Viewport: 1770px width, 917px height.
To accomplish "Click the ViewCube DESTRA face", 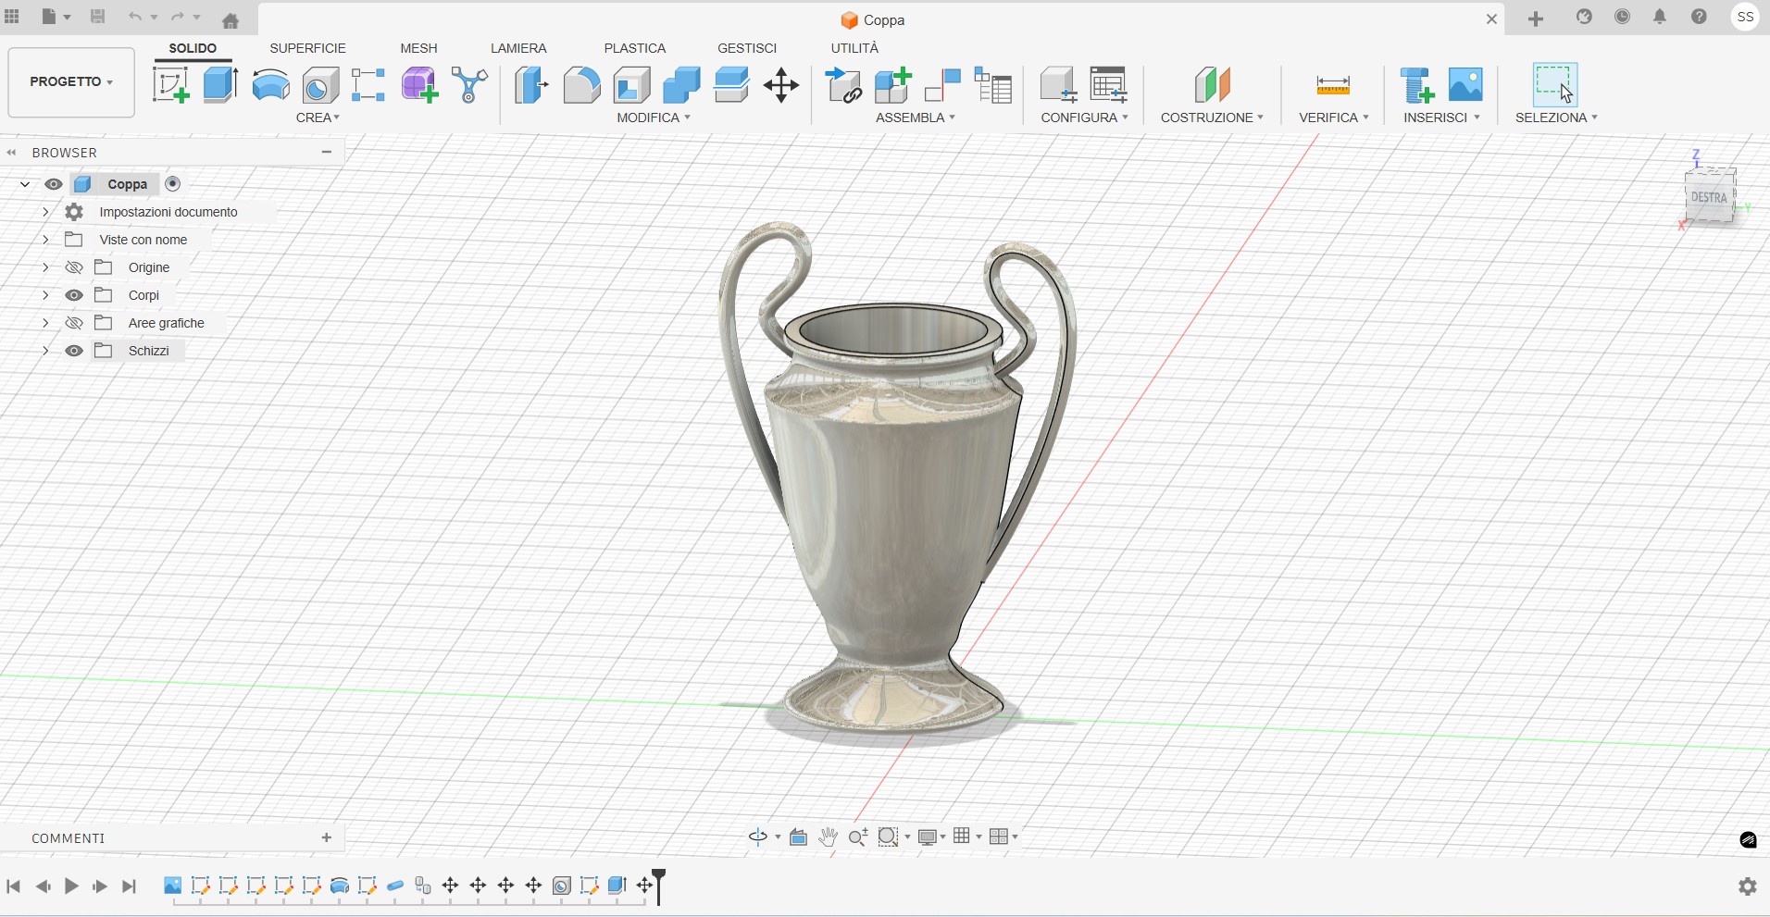I will pos(1708,197).
